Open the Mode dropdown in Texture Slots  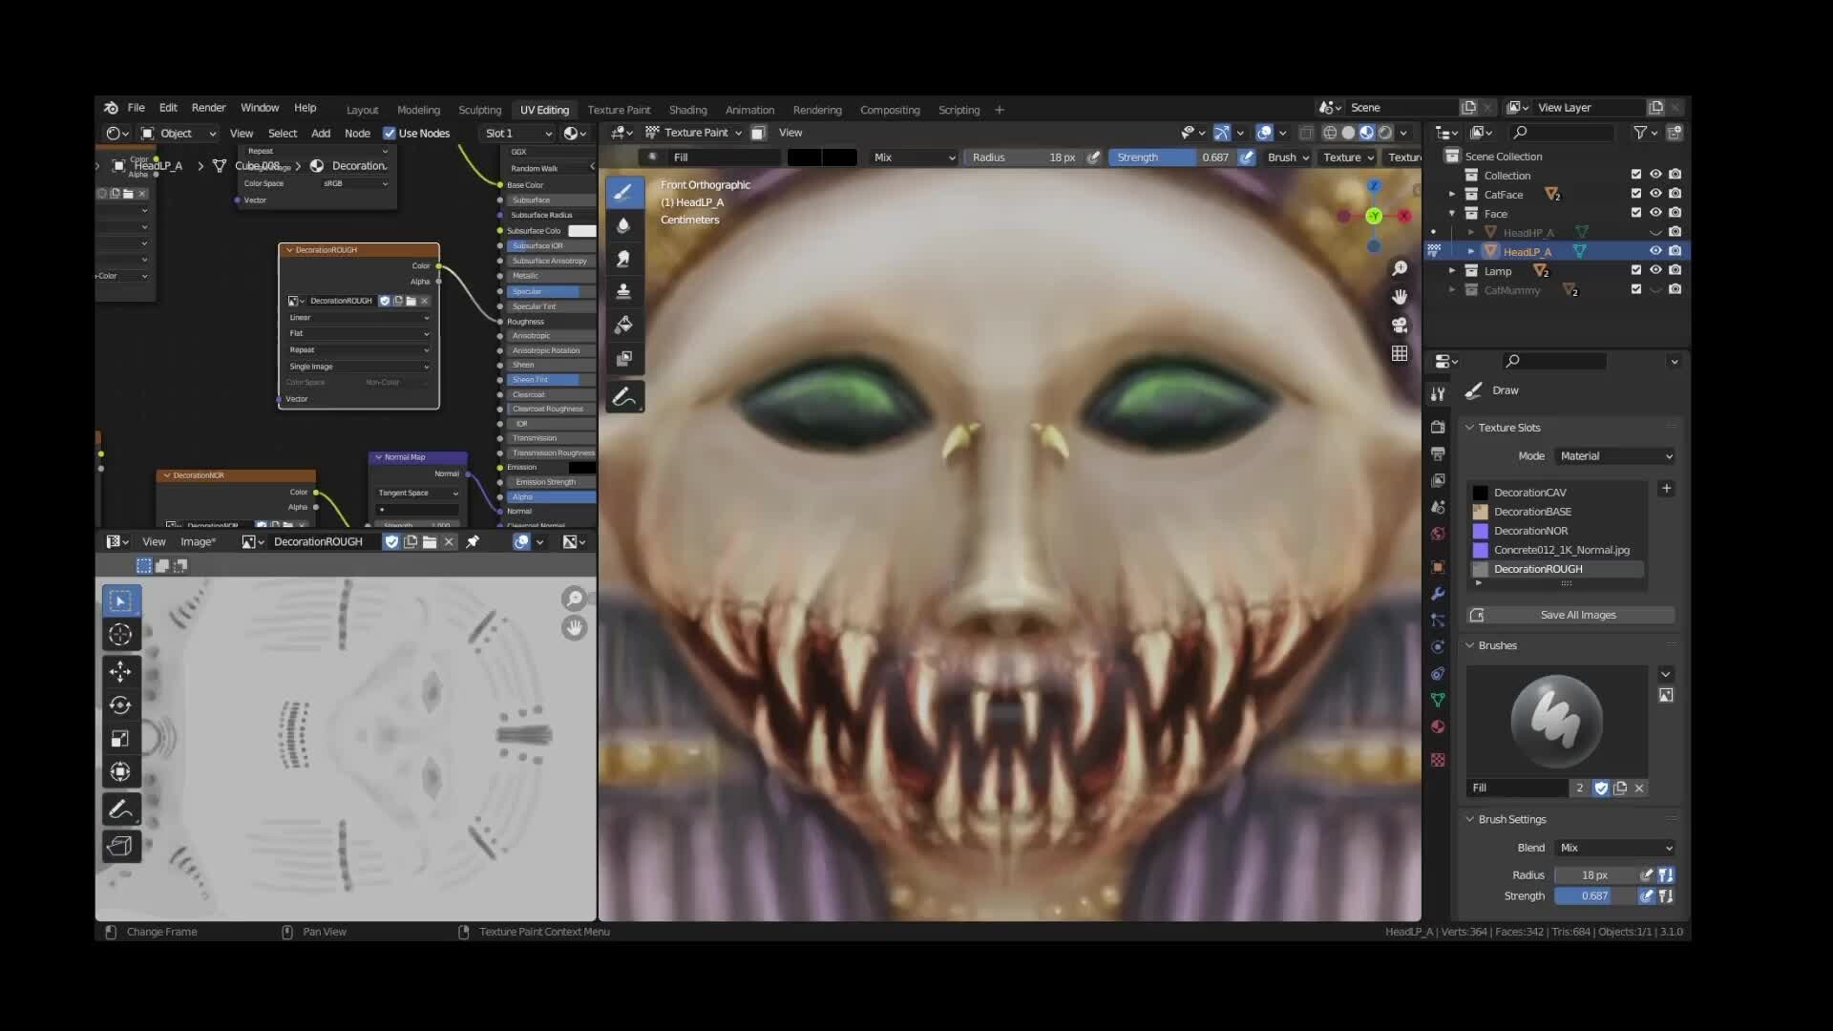(x=1613, y=456)
